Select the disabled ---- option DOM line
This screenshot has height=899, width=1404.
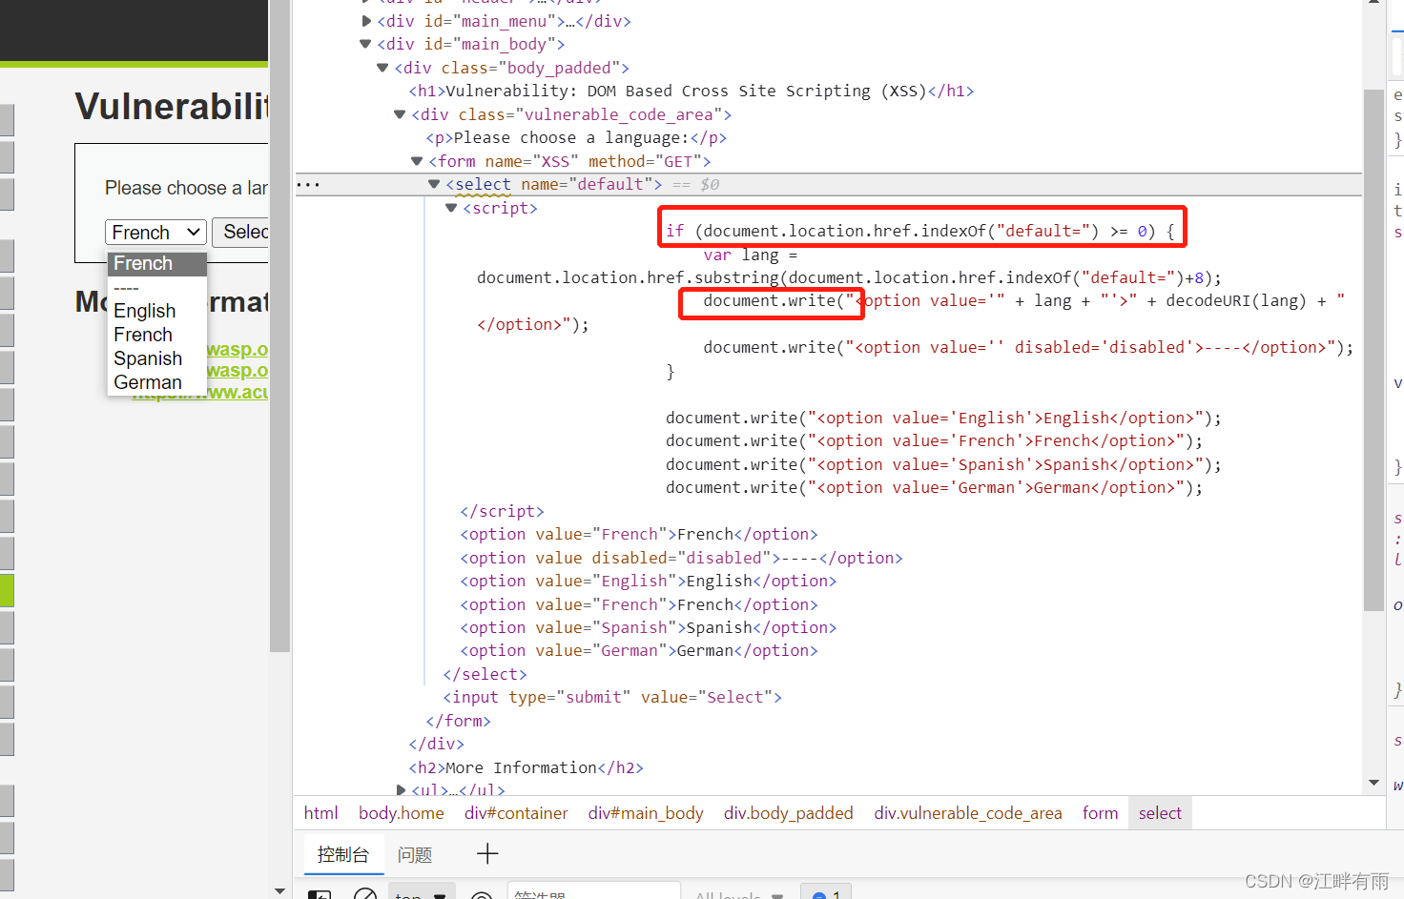681,558
